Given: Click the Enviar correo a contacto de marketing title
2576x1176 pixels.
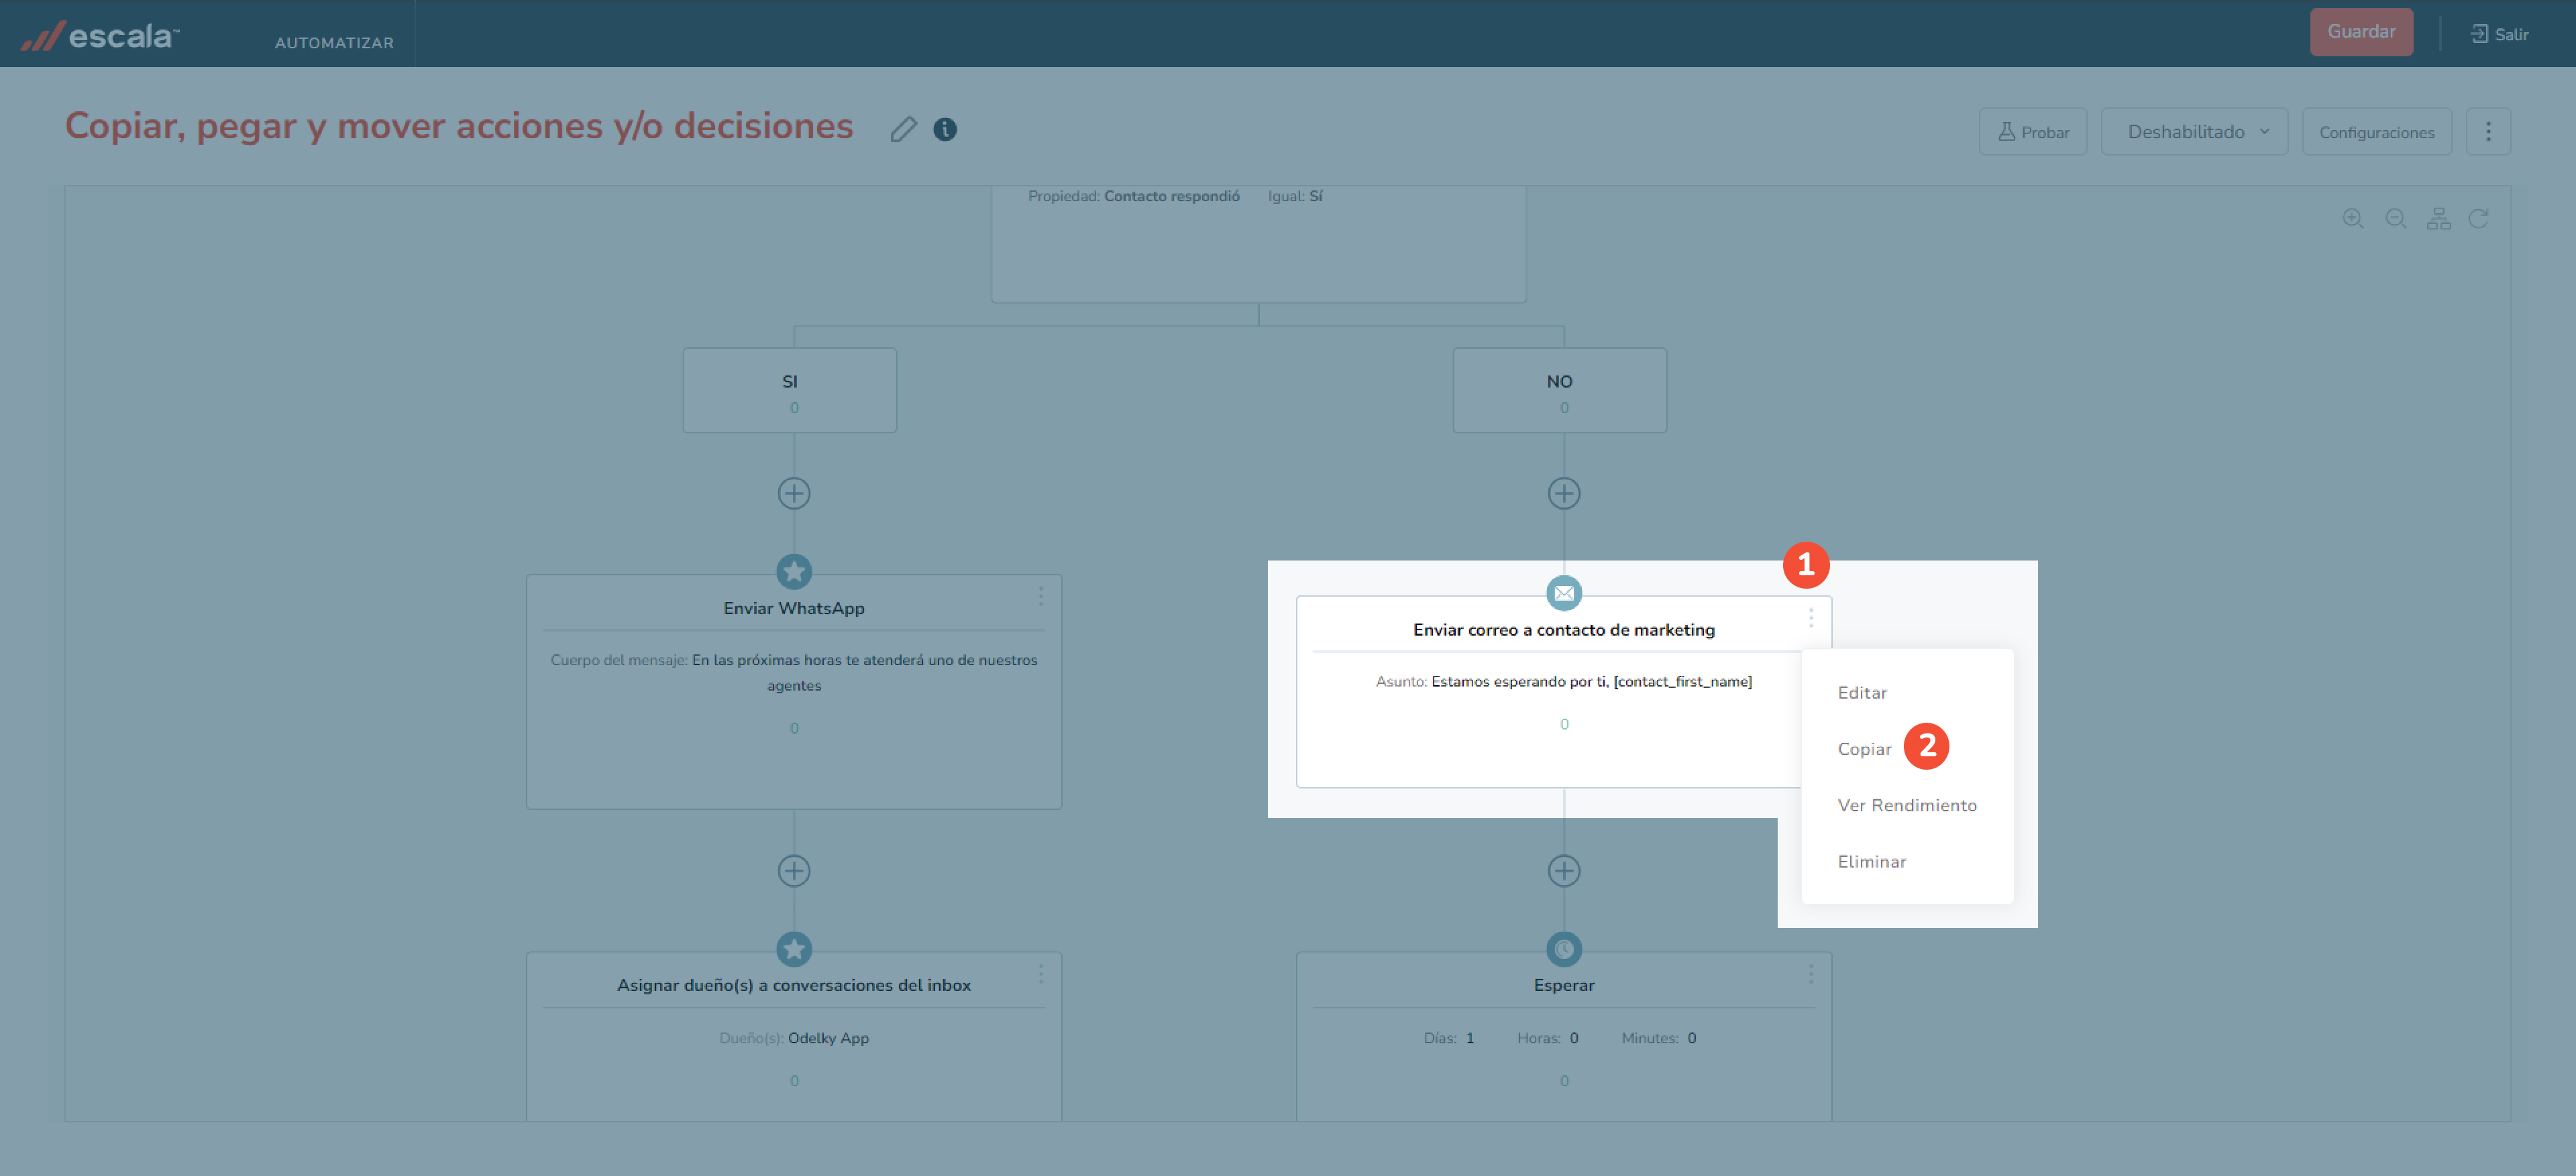Looking at the screenshot, I should 1563,630.
